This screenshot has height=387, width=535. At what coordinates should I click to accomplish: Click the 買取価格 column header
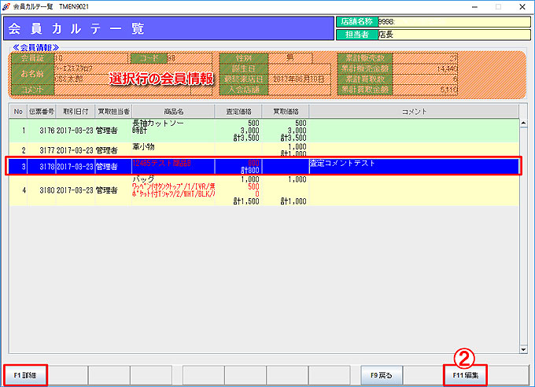point(285,112)
